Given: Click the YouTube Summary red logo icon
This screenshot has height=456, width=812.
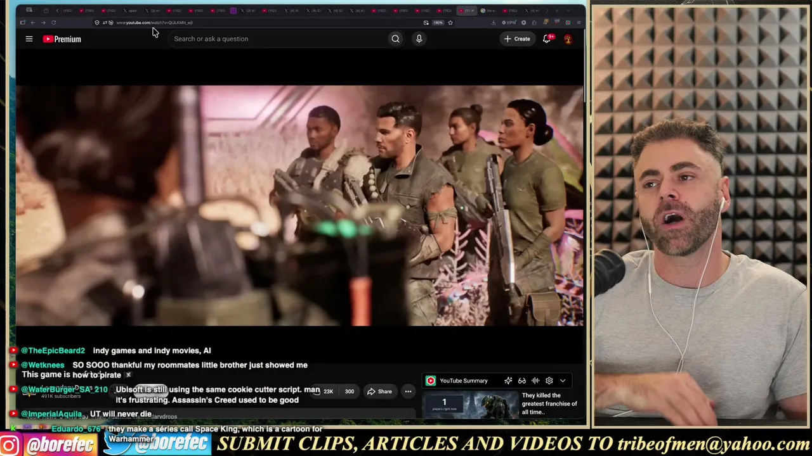Looking at the screenshot, I should (431, 381).
